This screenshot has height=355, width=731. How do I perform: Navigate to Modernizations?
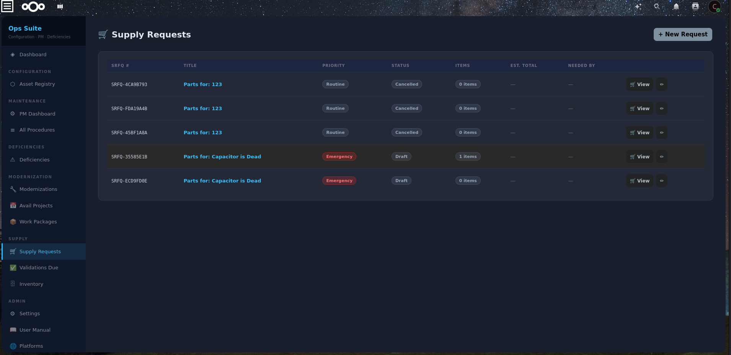click(x=44, y=189)
